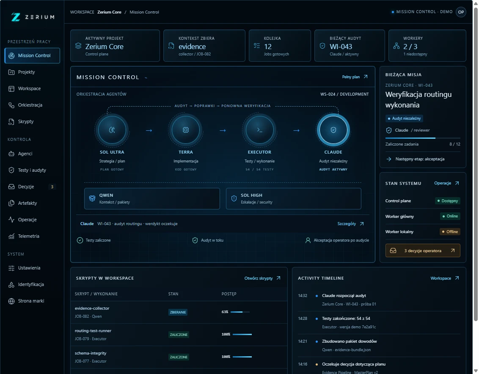Click the Online status for Worker główny
Viewport: 479px width, 374px height.
[x=450, y=216]
